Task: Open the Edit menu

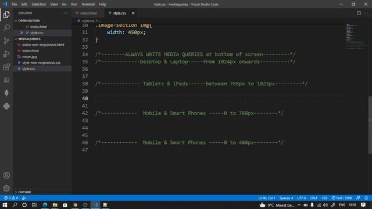Action: (x=24, y=4)
